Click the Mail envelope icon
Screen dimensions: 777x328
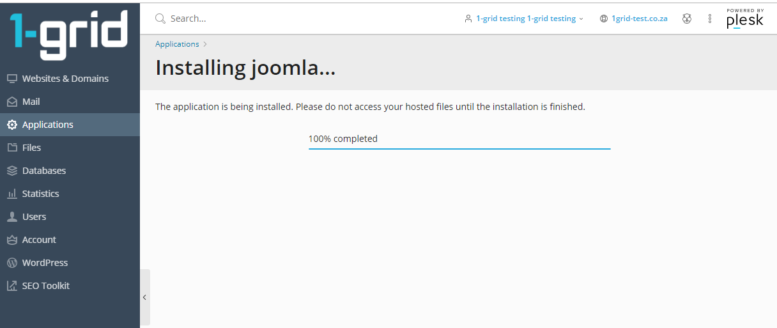click(12, 102)
